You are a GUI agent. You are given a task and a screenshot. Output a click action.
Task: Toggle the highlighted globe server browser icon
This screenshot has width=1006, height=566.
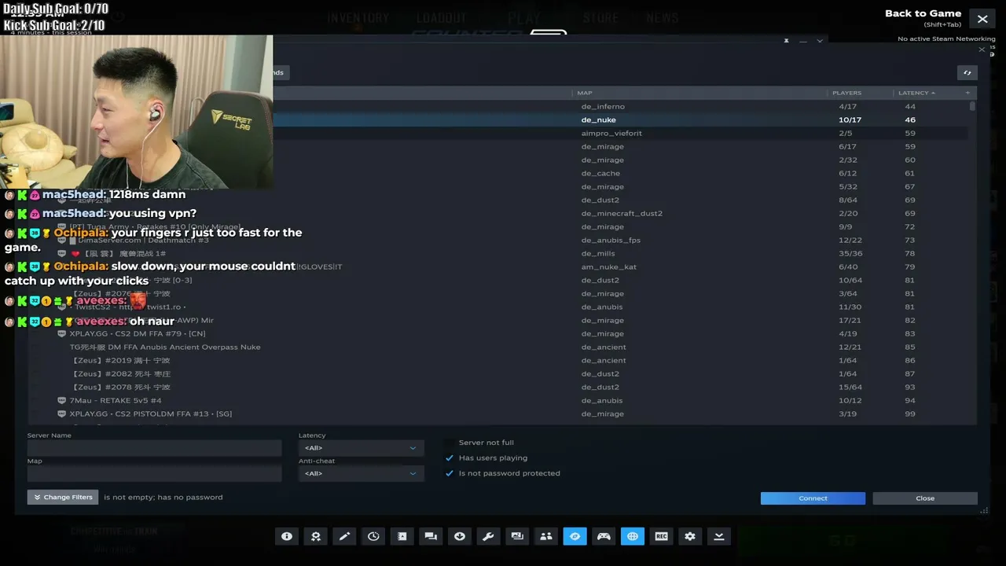point(633,536)
